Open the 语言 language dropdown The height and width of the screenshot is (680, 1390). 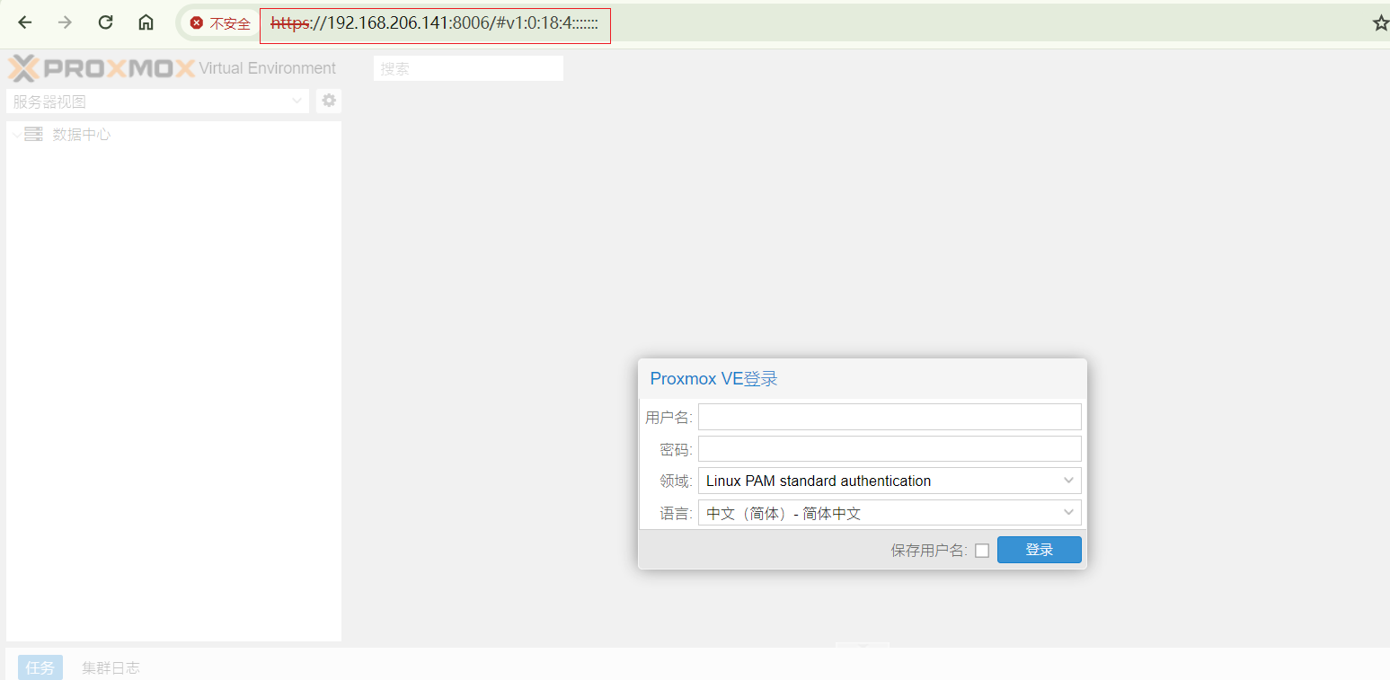(x=890, y=513)
